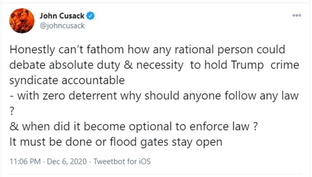The height and width of the screenshot is (177, 312).
Task: Open the @johncusack handle link
Action: tap(62, 26)
